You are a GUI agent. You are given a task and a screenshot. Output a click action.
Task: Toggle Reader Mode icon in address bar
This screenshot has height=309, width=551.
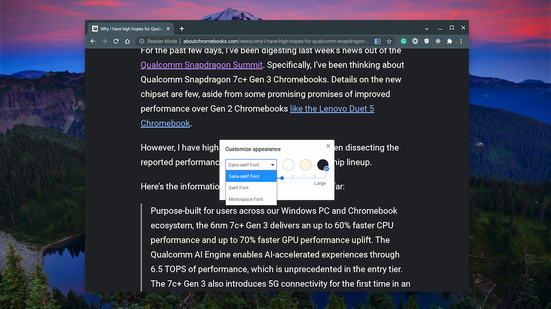click(378, 41)
